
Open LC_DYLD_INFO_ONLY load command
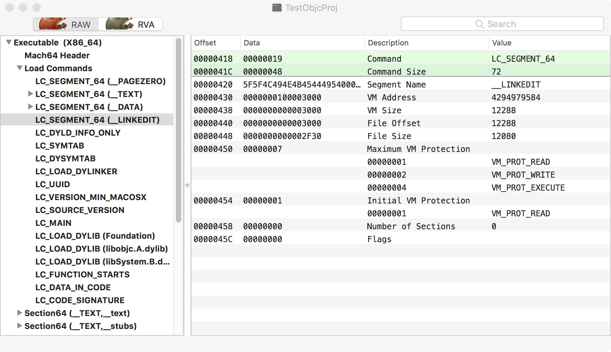coord(78,133)
